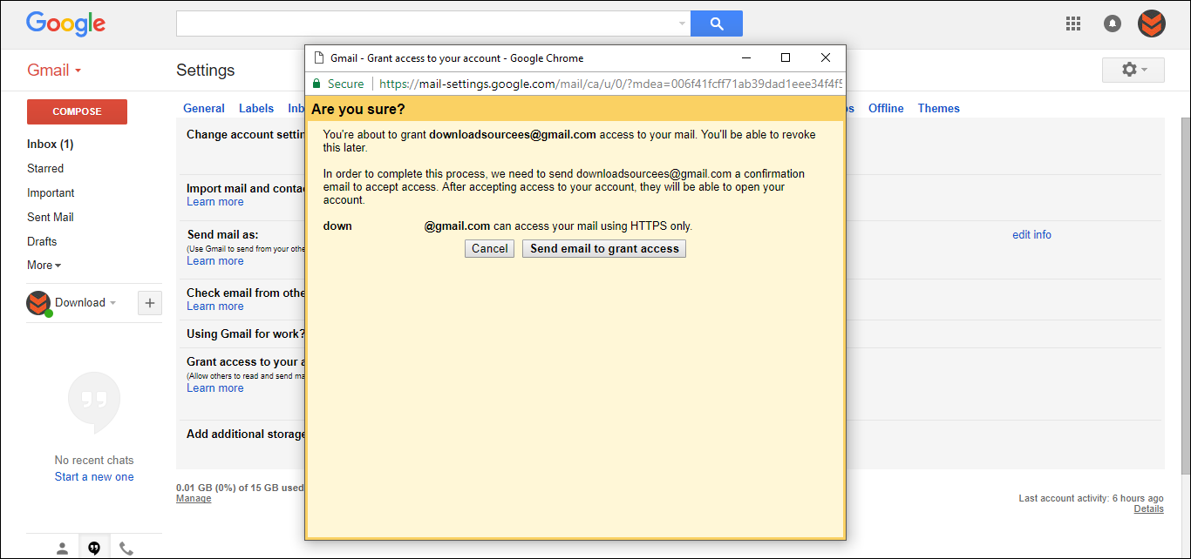Screen dimensions: 1191x559
Task: Click the chat profile avatar beside Download
Action: coord(37,303)
